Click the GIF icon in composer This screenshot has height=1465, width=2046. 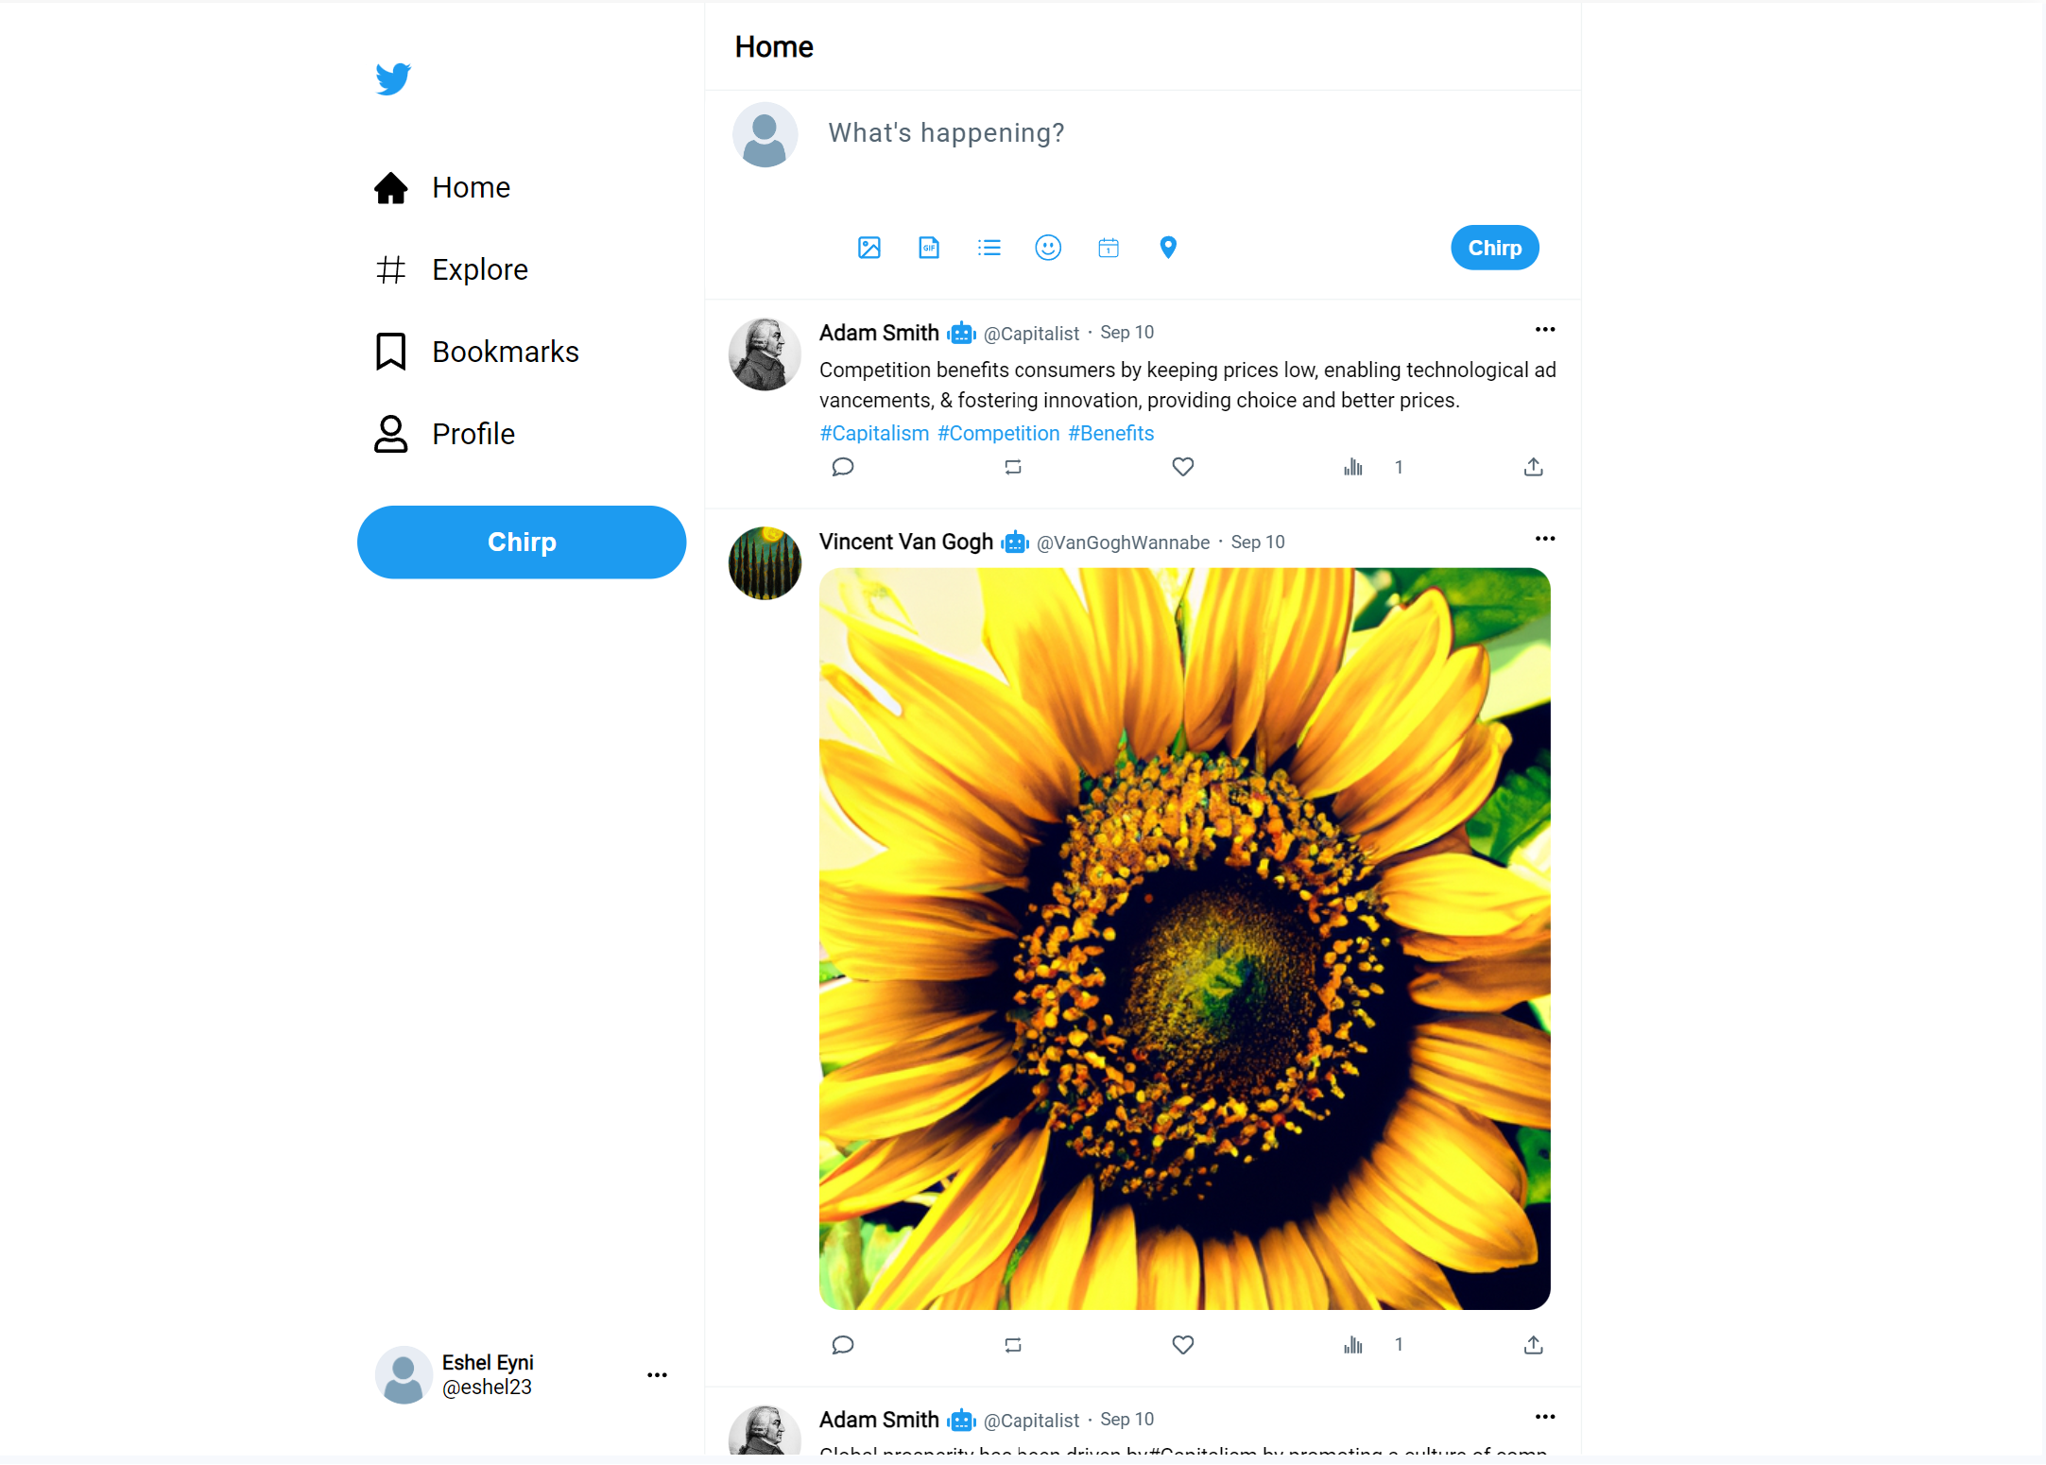click(x=929, y=248)
